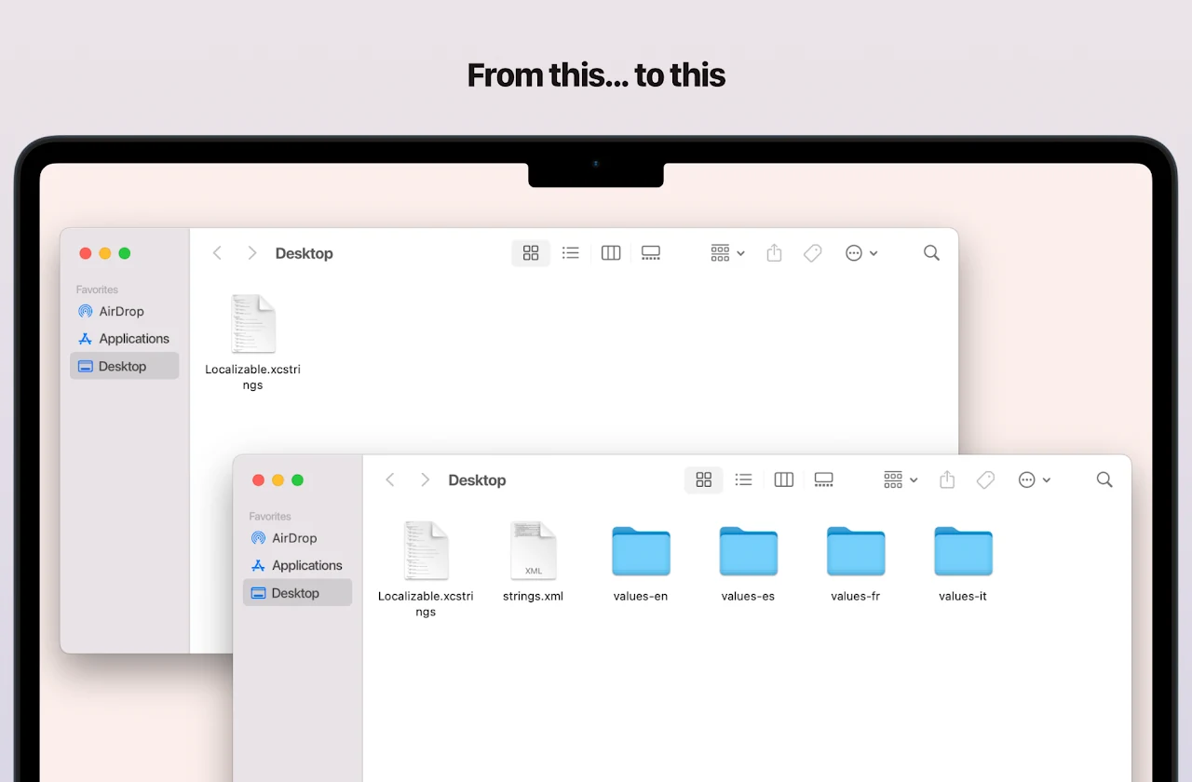Go forward in the back Finder window

coord(251,253)
